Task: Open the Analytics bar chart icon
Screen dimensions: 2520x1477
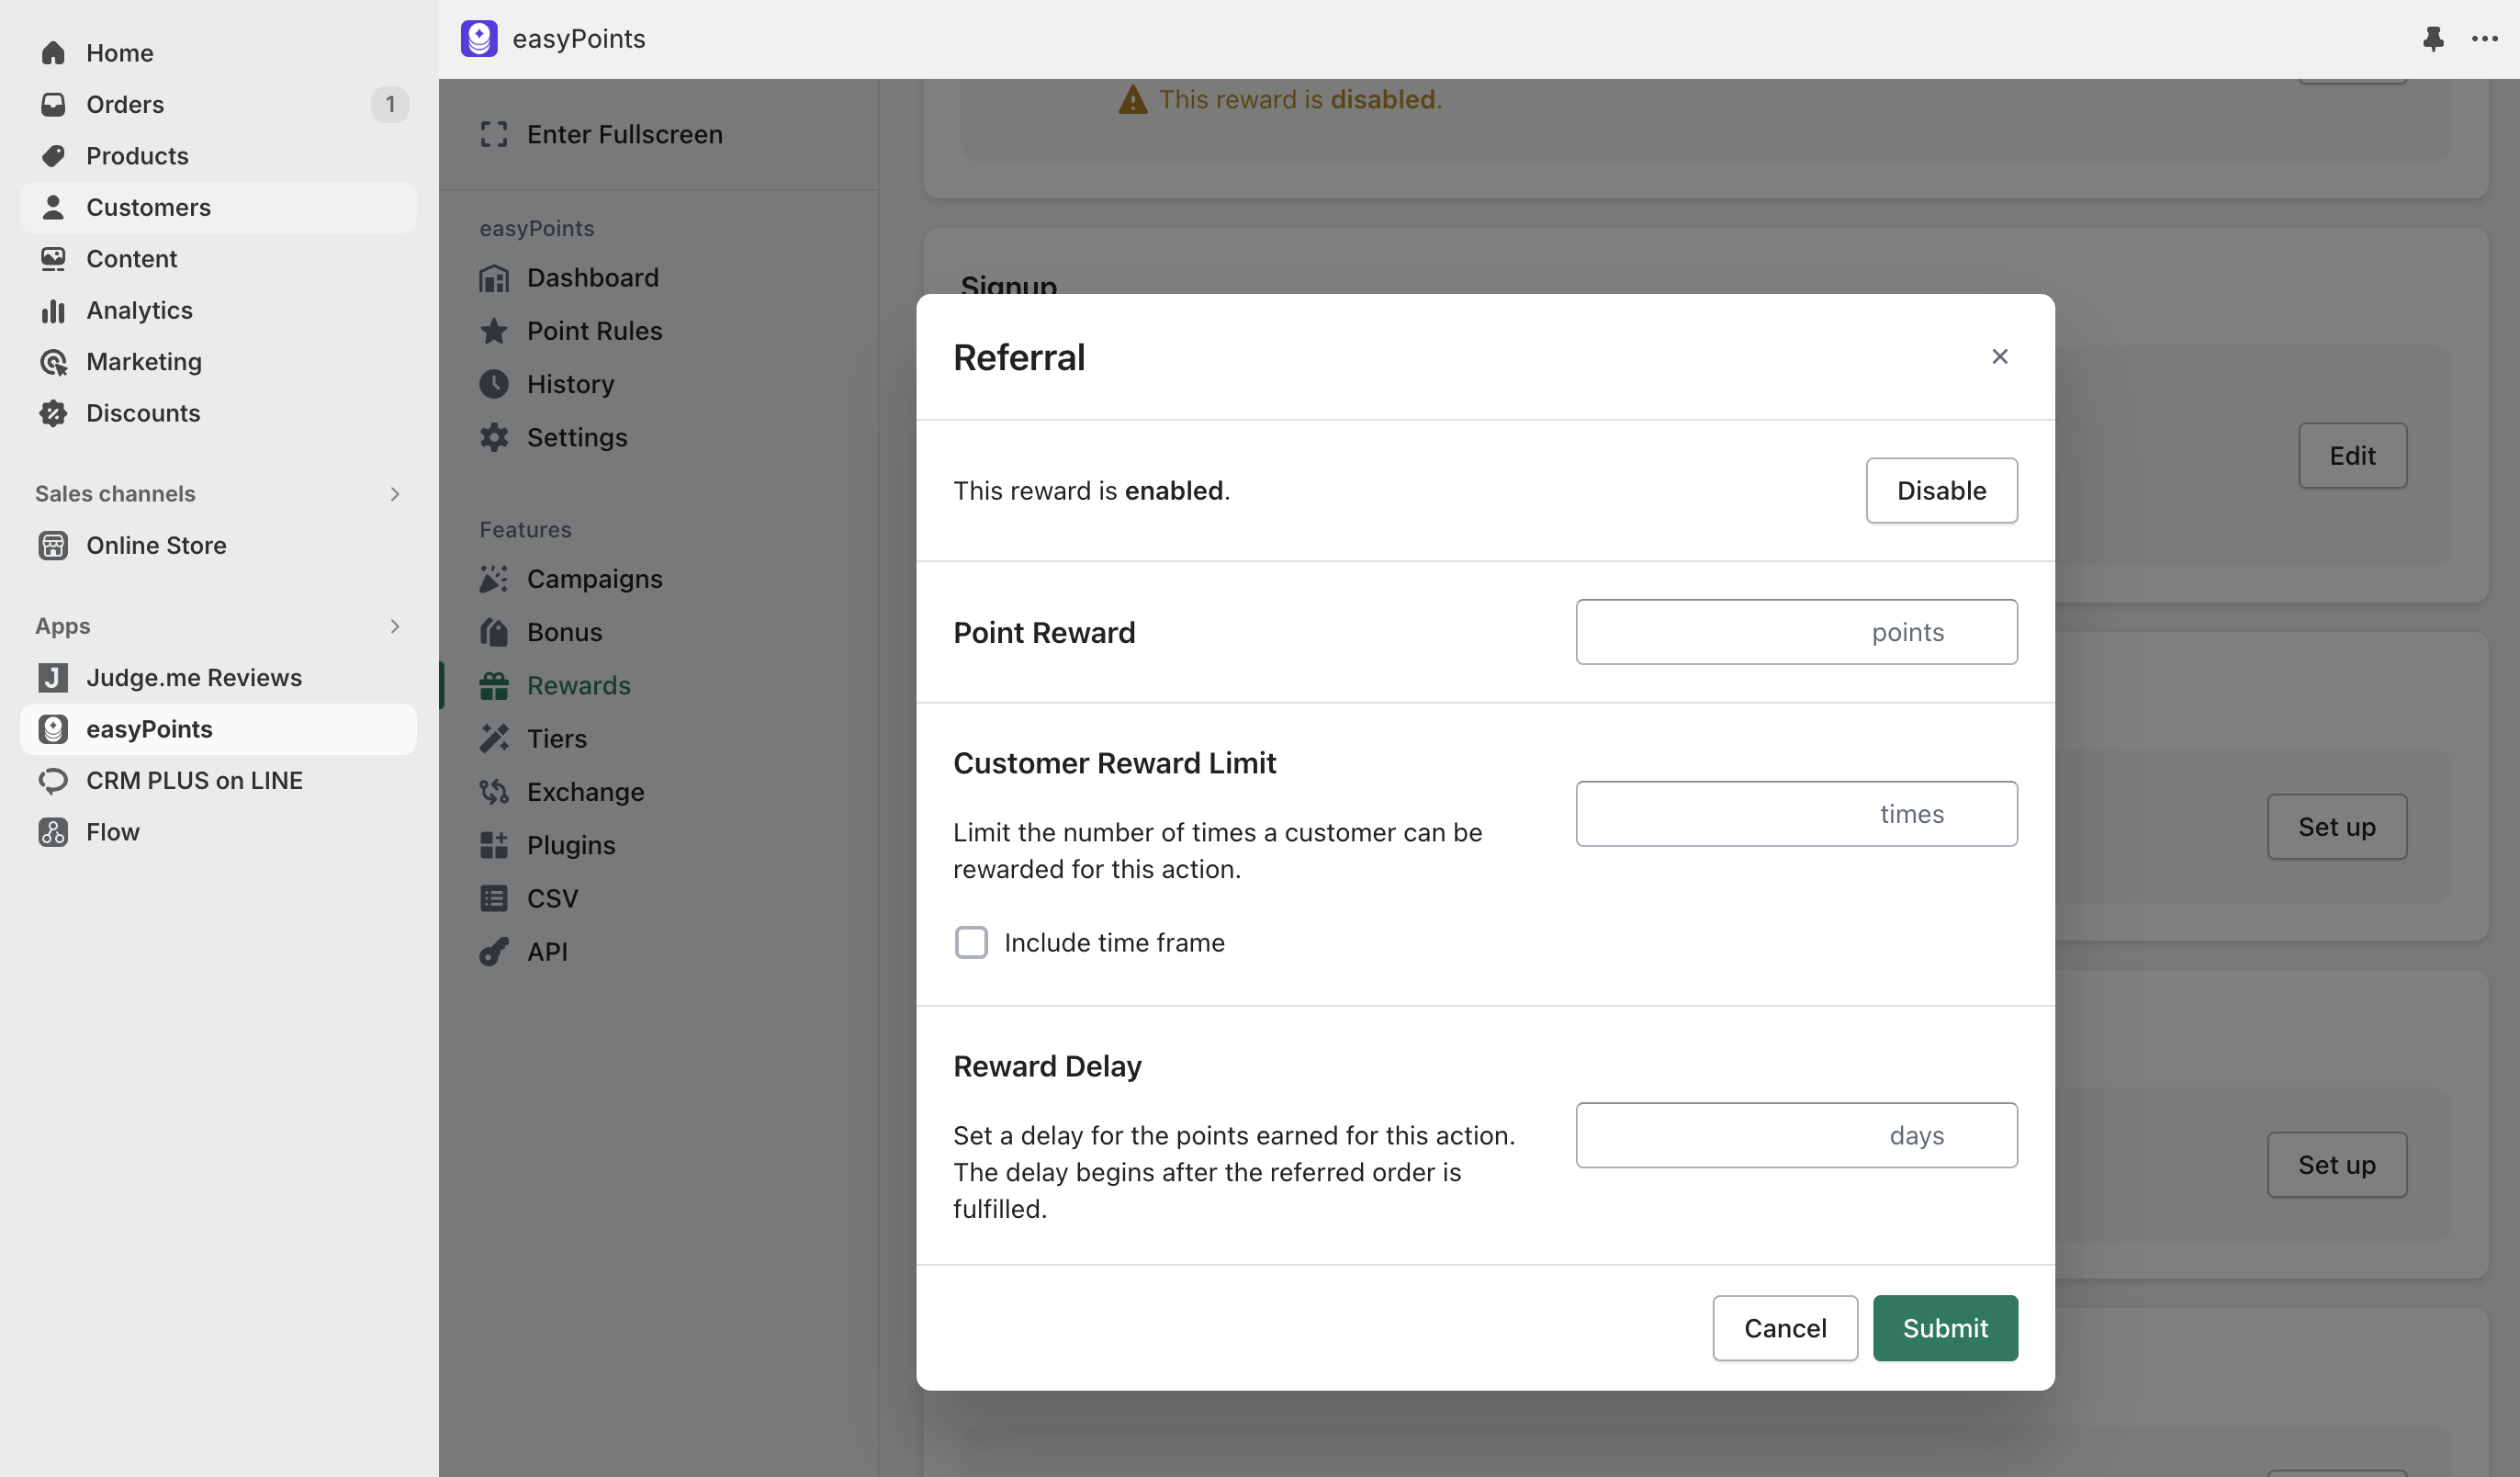Action: pos(53,310)
